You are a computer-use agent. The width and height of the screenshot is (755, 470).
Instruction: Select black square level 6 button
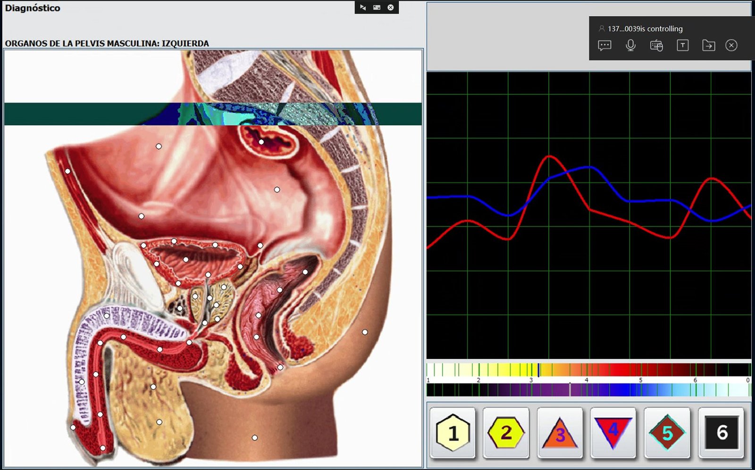(721, 433)
